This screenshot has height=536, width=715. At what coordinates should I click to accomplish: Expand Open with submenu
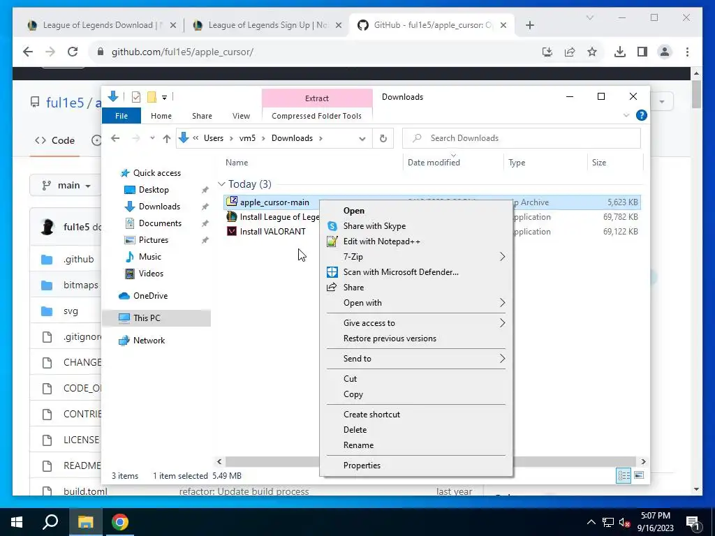tap(502, 303)
